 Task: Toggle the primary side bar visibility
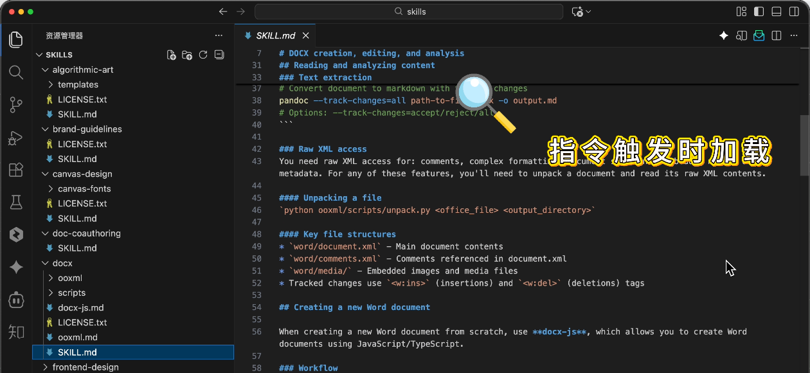point(759,12)
